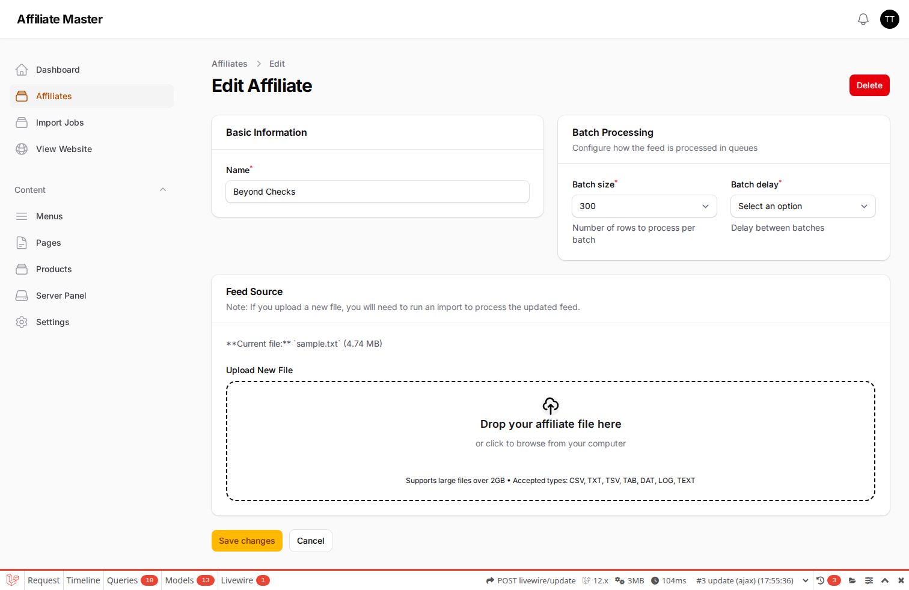909x590 pixels.
Task: Open the notifications bell
Action: pyautogui.click(x=863, y=19)
